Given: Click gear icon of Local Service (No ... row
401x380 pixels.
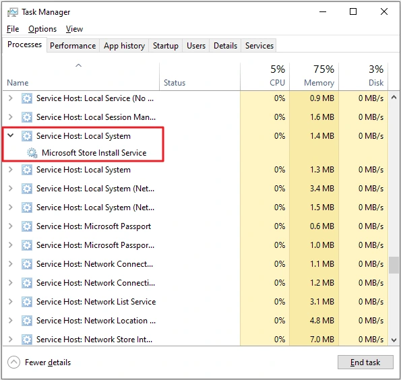Looking at the screenshot, I should (27, 98).
